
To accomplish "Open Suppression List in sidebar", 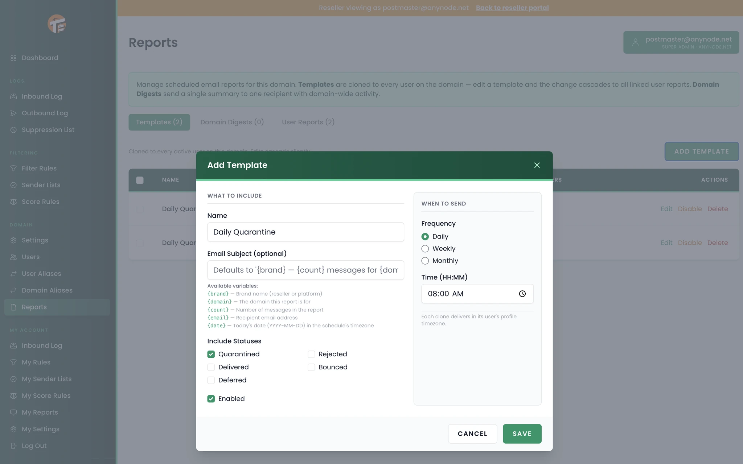I will pos(48,130).
